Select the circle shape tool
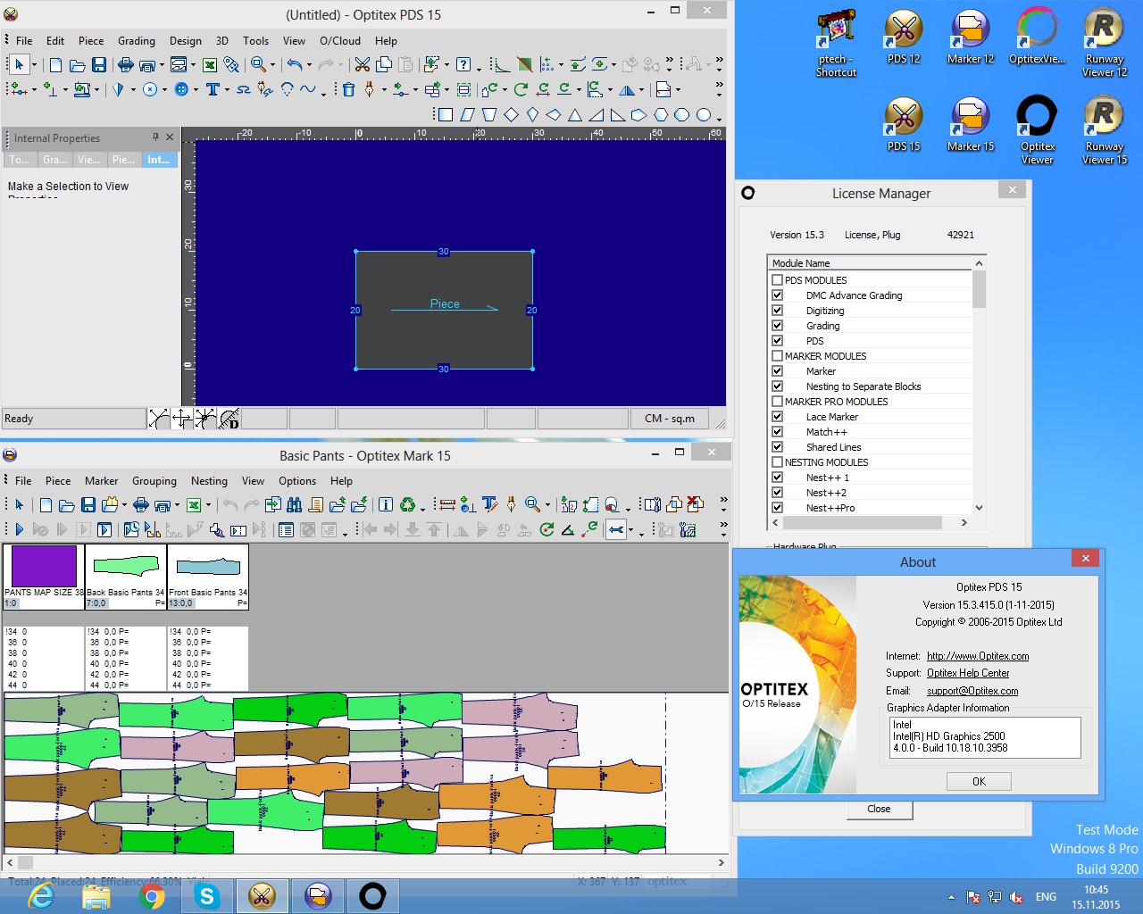This screenshot has height=914, width=1143. point(704,114)
